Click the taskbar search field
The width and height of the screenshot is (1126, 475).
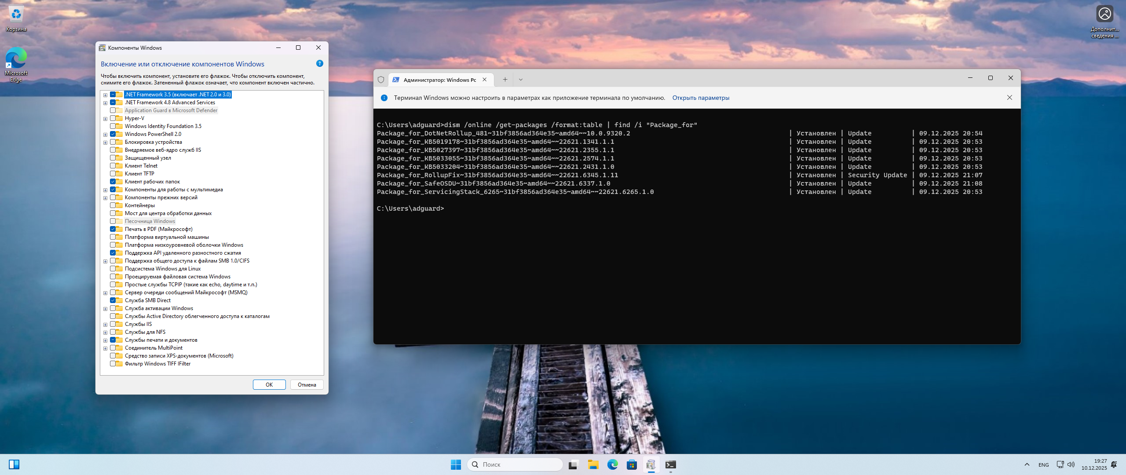(515, 464)
